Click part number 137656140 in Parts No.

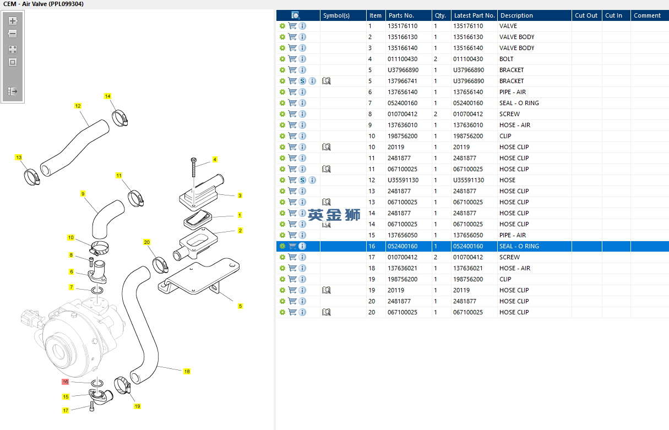[403, 92]
